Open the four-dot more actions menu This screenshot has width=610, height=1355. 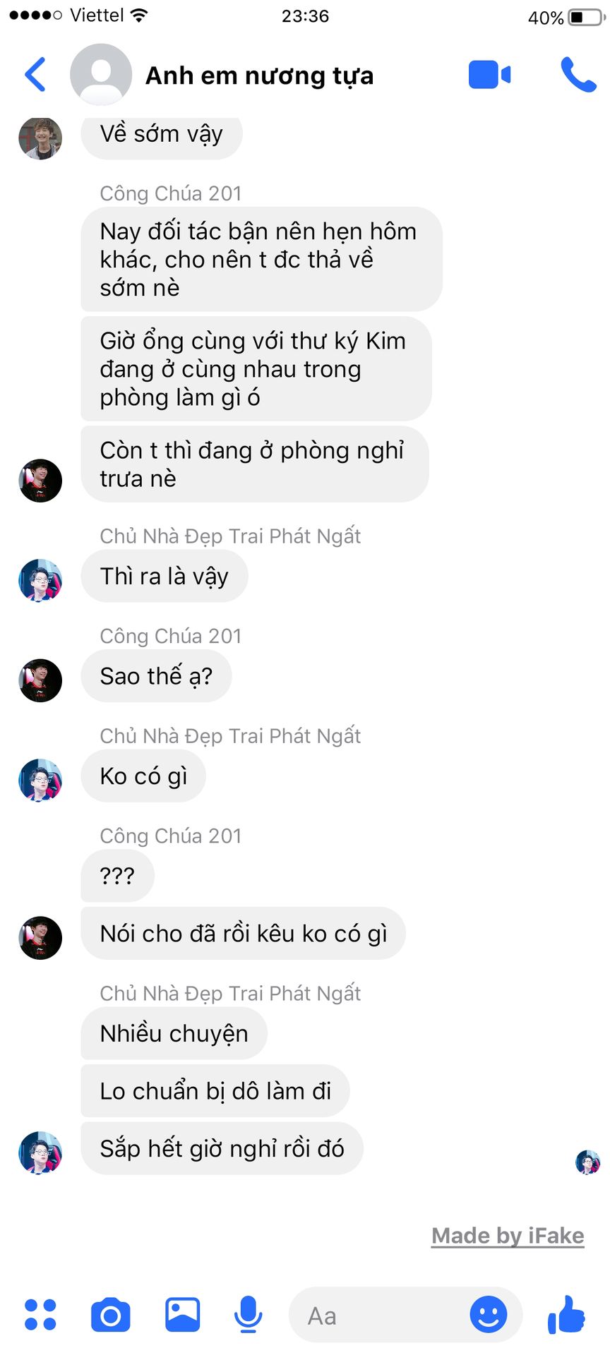click(x=40, y=1315)
